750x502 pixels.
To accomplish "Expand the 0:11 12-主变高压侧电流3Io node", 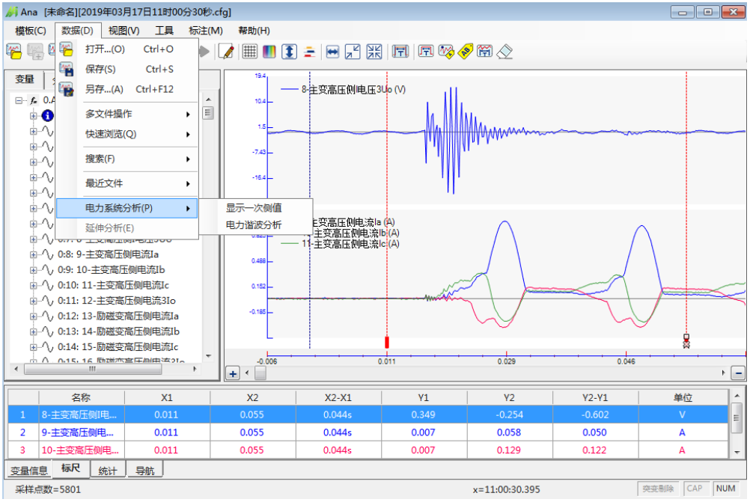I will 33,301.
